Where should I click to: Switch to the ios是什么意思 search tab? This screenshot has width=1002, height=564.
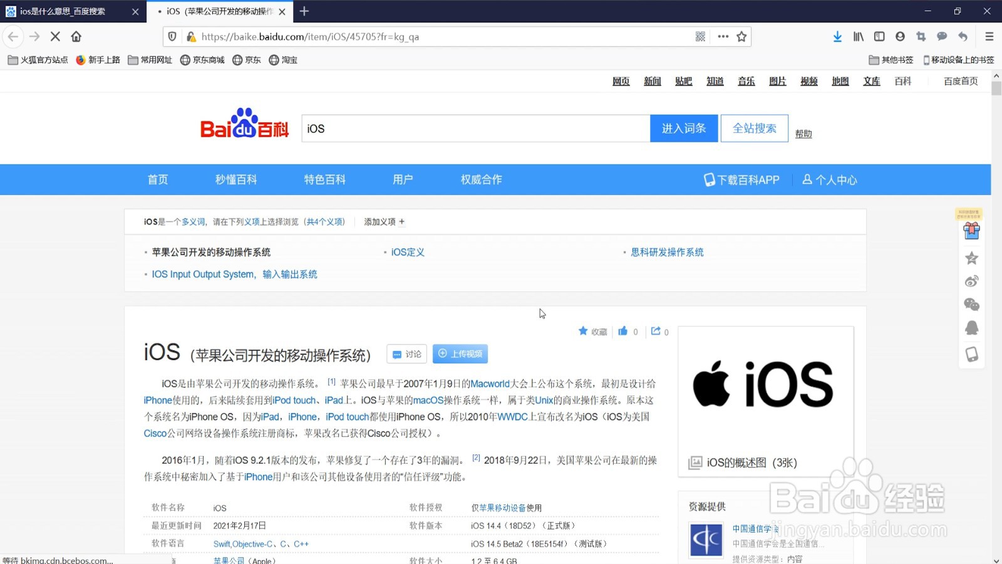pos(63,11)
